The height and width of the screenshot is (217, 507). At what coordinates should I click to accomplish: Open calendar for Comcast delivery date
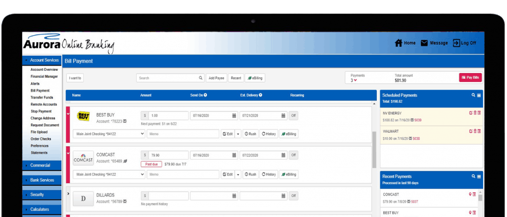(x=283, y=155)
